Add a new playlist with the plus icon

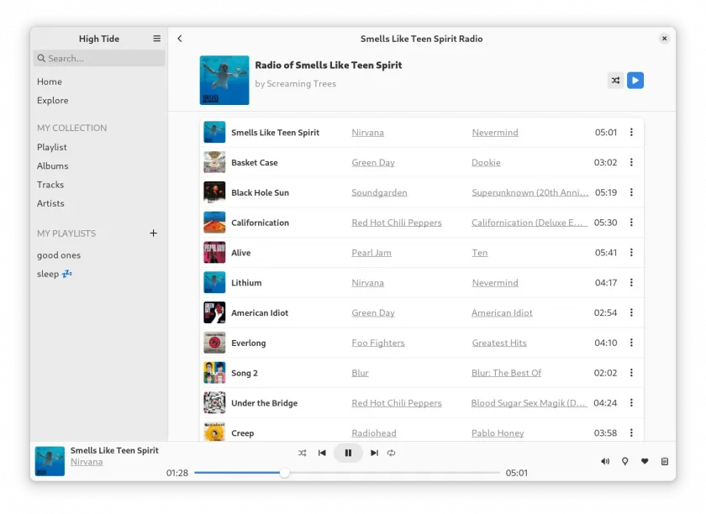(153, 233)
